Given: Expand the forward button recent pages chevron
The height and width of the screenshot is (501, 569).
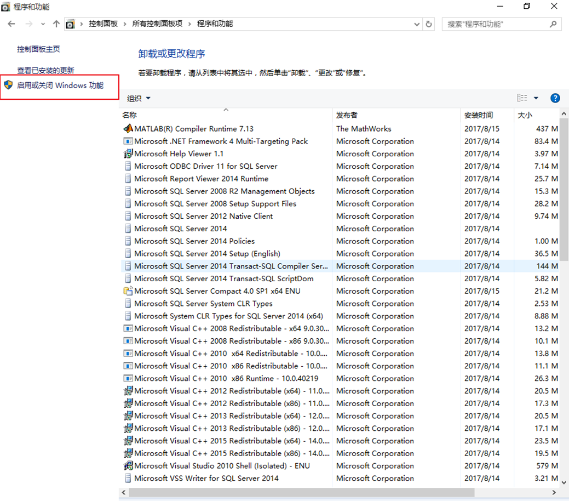Looking at the screenshot, I should point(42,24).
